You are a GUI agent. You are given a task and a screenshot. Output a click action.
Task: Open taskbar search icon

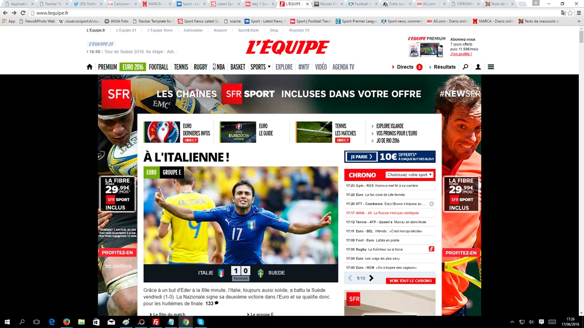21,322
